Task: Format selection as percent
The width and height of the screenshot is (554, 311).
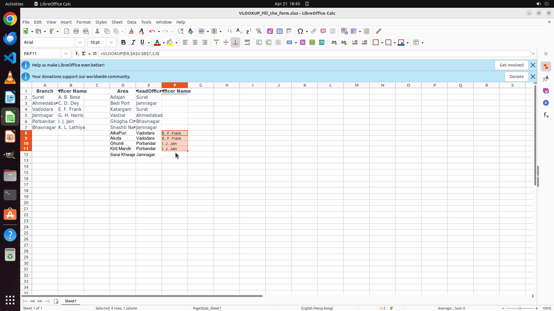Action: [x=303, y=42]
